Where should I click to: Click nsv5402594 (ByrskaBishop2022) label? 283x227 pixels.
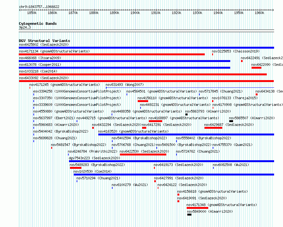pos(139,138)
